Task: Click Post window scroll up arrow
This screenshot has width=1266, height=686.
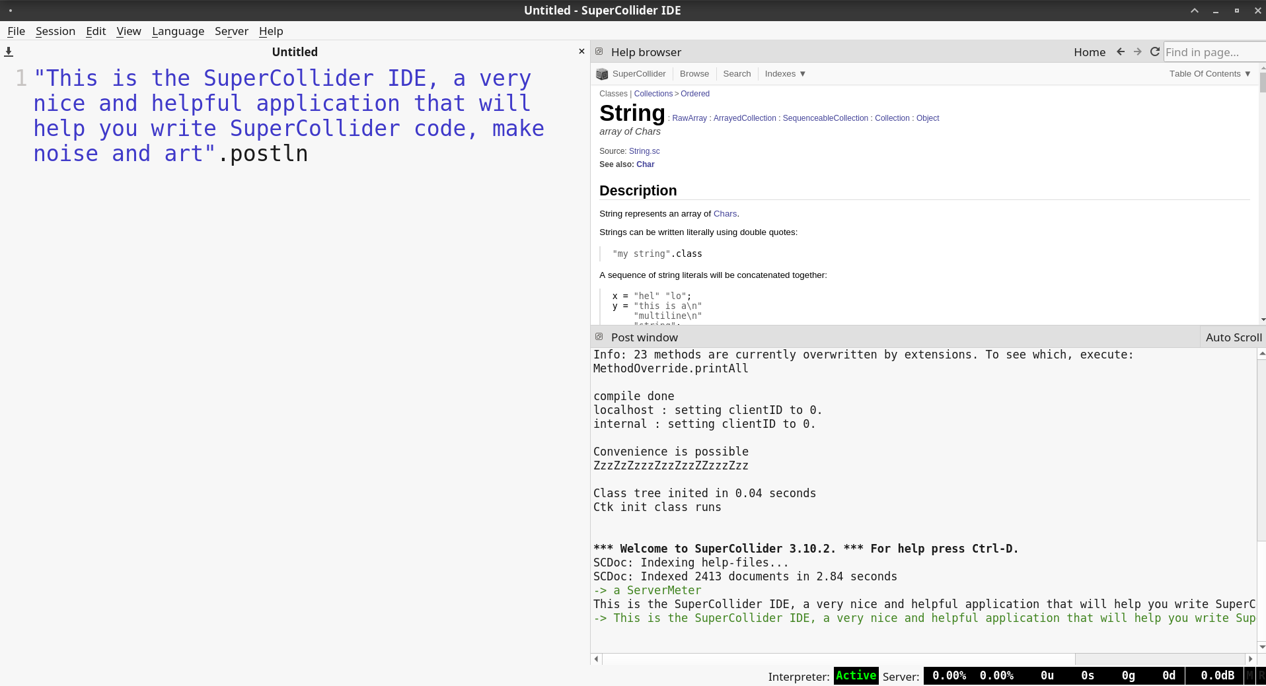Action: 1261,354
